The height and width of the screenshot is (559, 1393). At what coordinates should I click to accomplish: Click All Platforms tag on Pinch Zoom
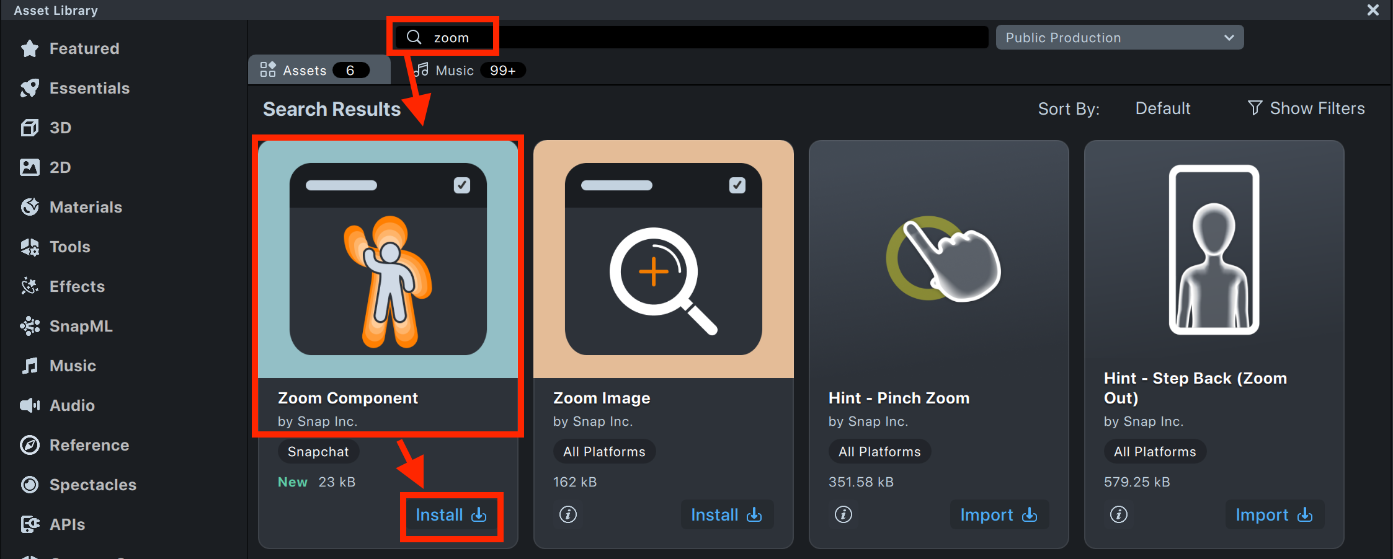[880, 452]
